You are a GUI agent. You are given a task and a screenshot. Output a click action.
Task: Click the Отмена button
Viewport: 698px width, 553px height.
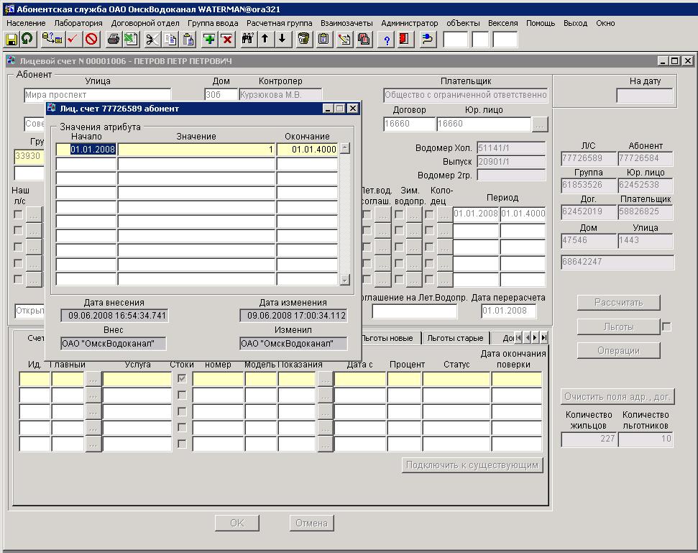[x=312, y=524]
